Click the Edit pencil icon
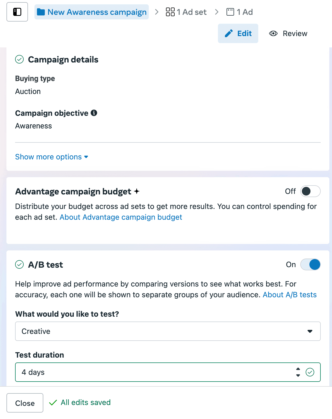 (x=229, y=33)
